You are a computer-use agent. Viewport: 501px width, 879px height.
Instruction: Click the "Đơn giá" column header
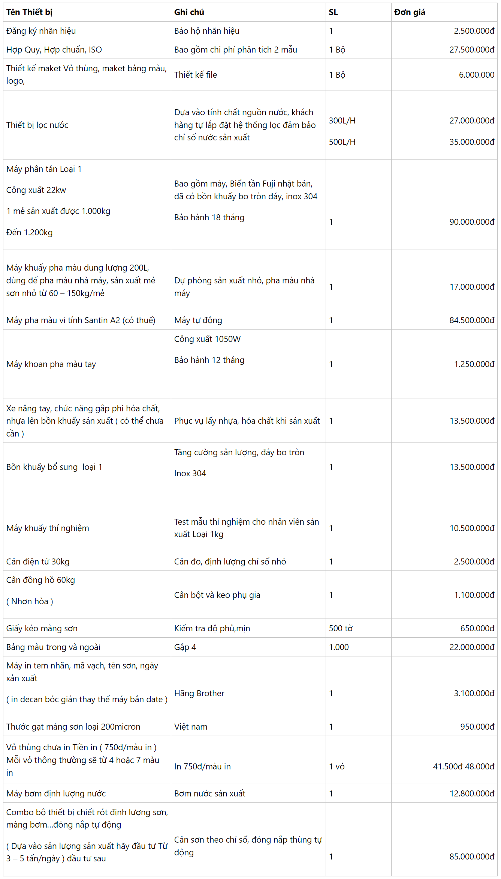(x=409, y=12)
